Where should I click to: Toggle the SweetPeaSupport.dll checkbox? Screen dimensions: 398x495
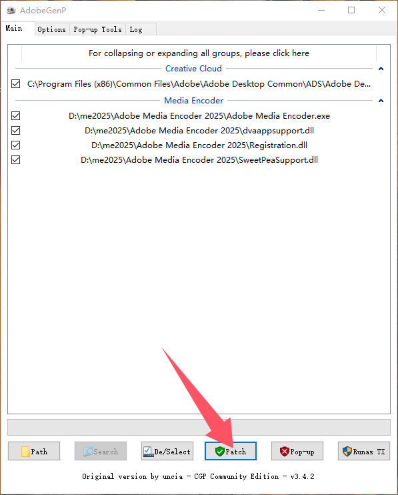point(15,159)
